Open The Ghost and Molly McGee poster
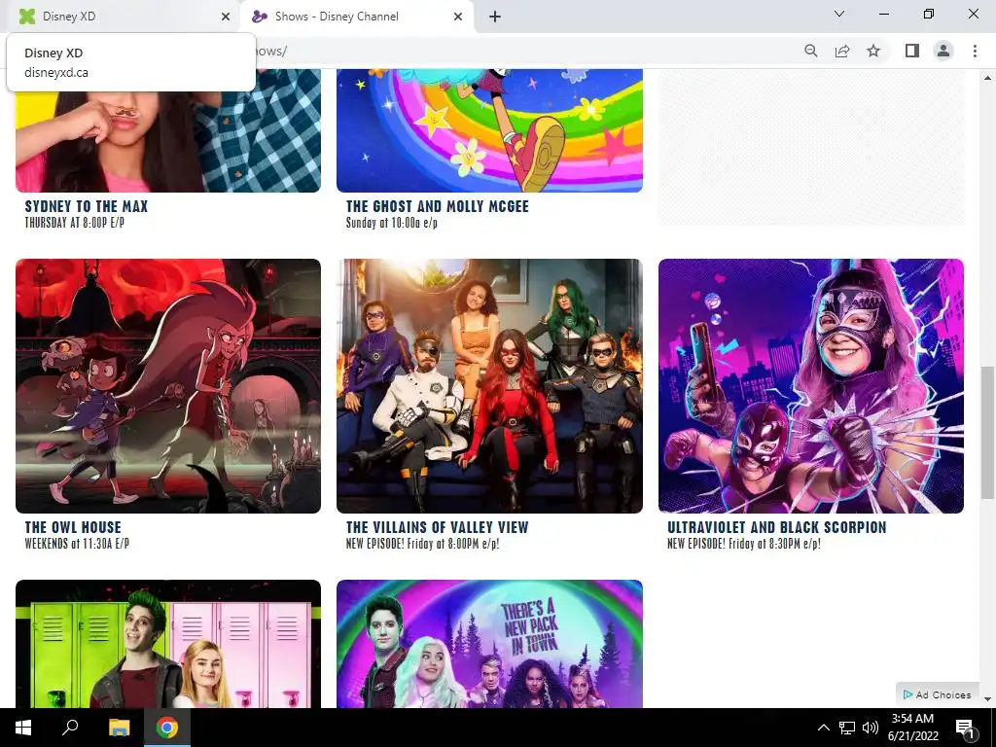 tap(490, 130)
